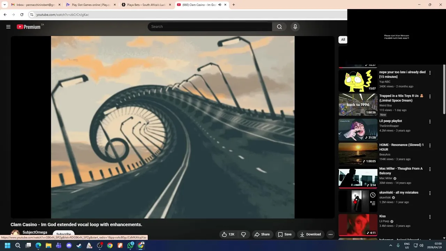Image resolution: width=446 pixels, height=251 pixels.
Task: Share the Clam Casino video
Action: pyautogui.click(x=262, y=234)
